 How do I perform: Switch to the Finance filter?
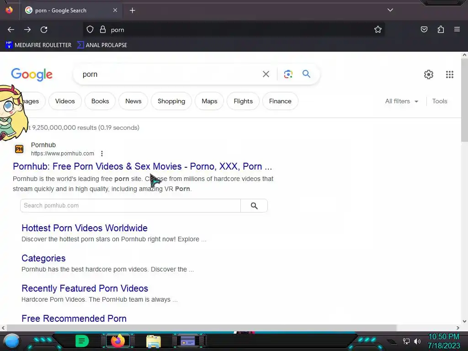click(280, 101)
